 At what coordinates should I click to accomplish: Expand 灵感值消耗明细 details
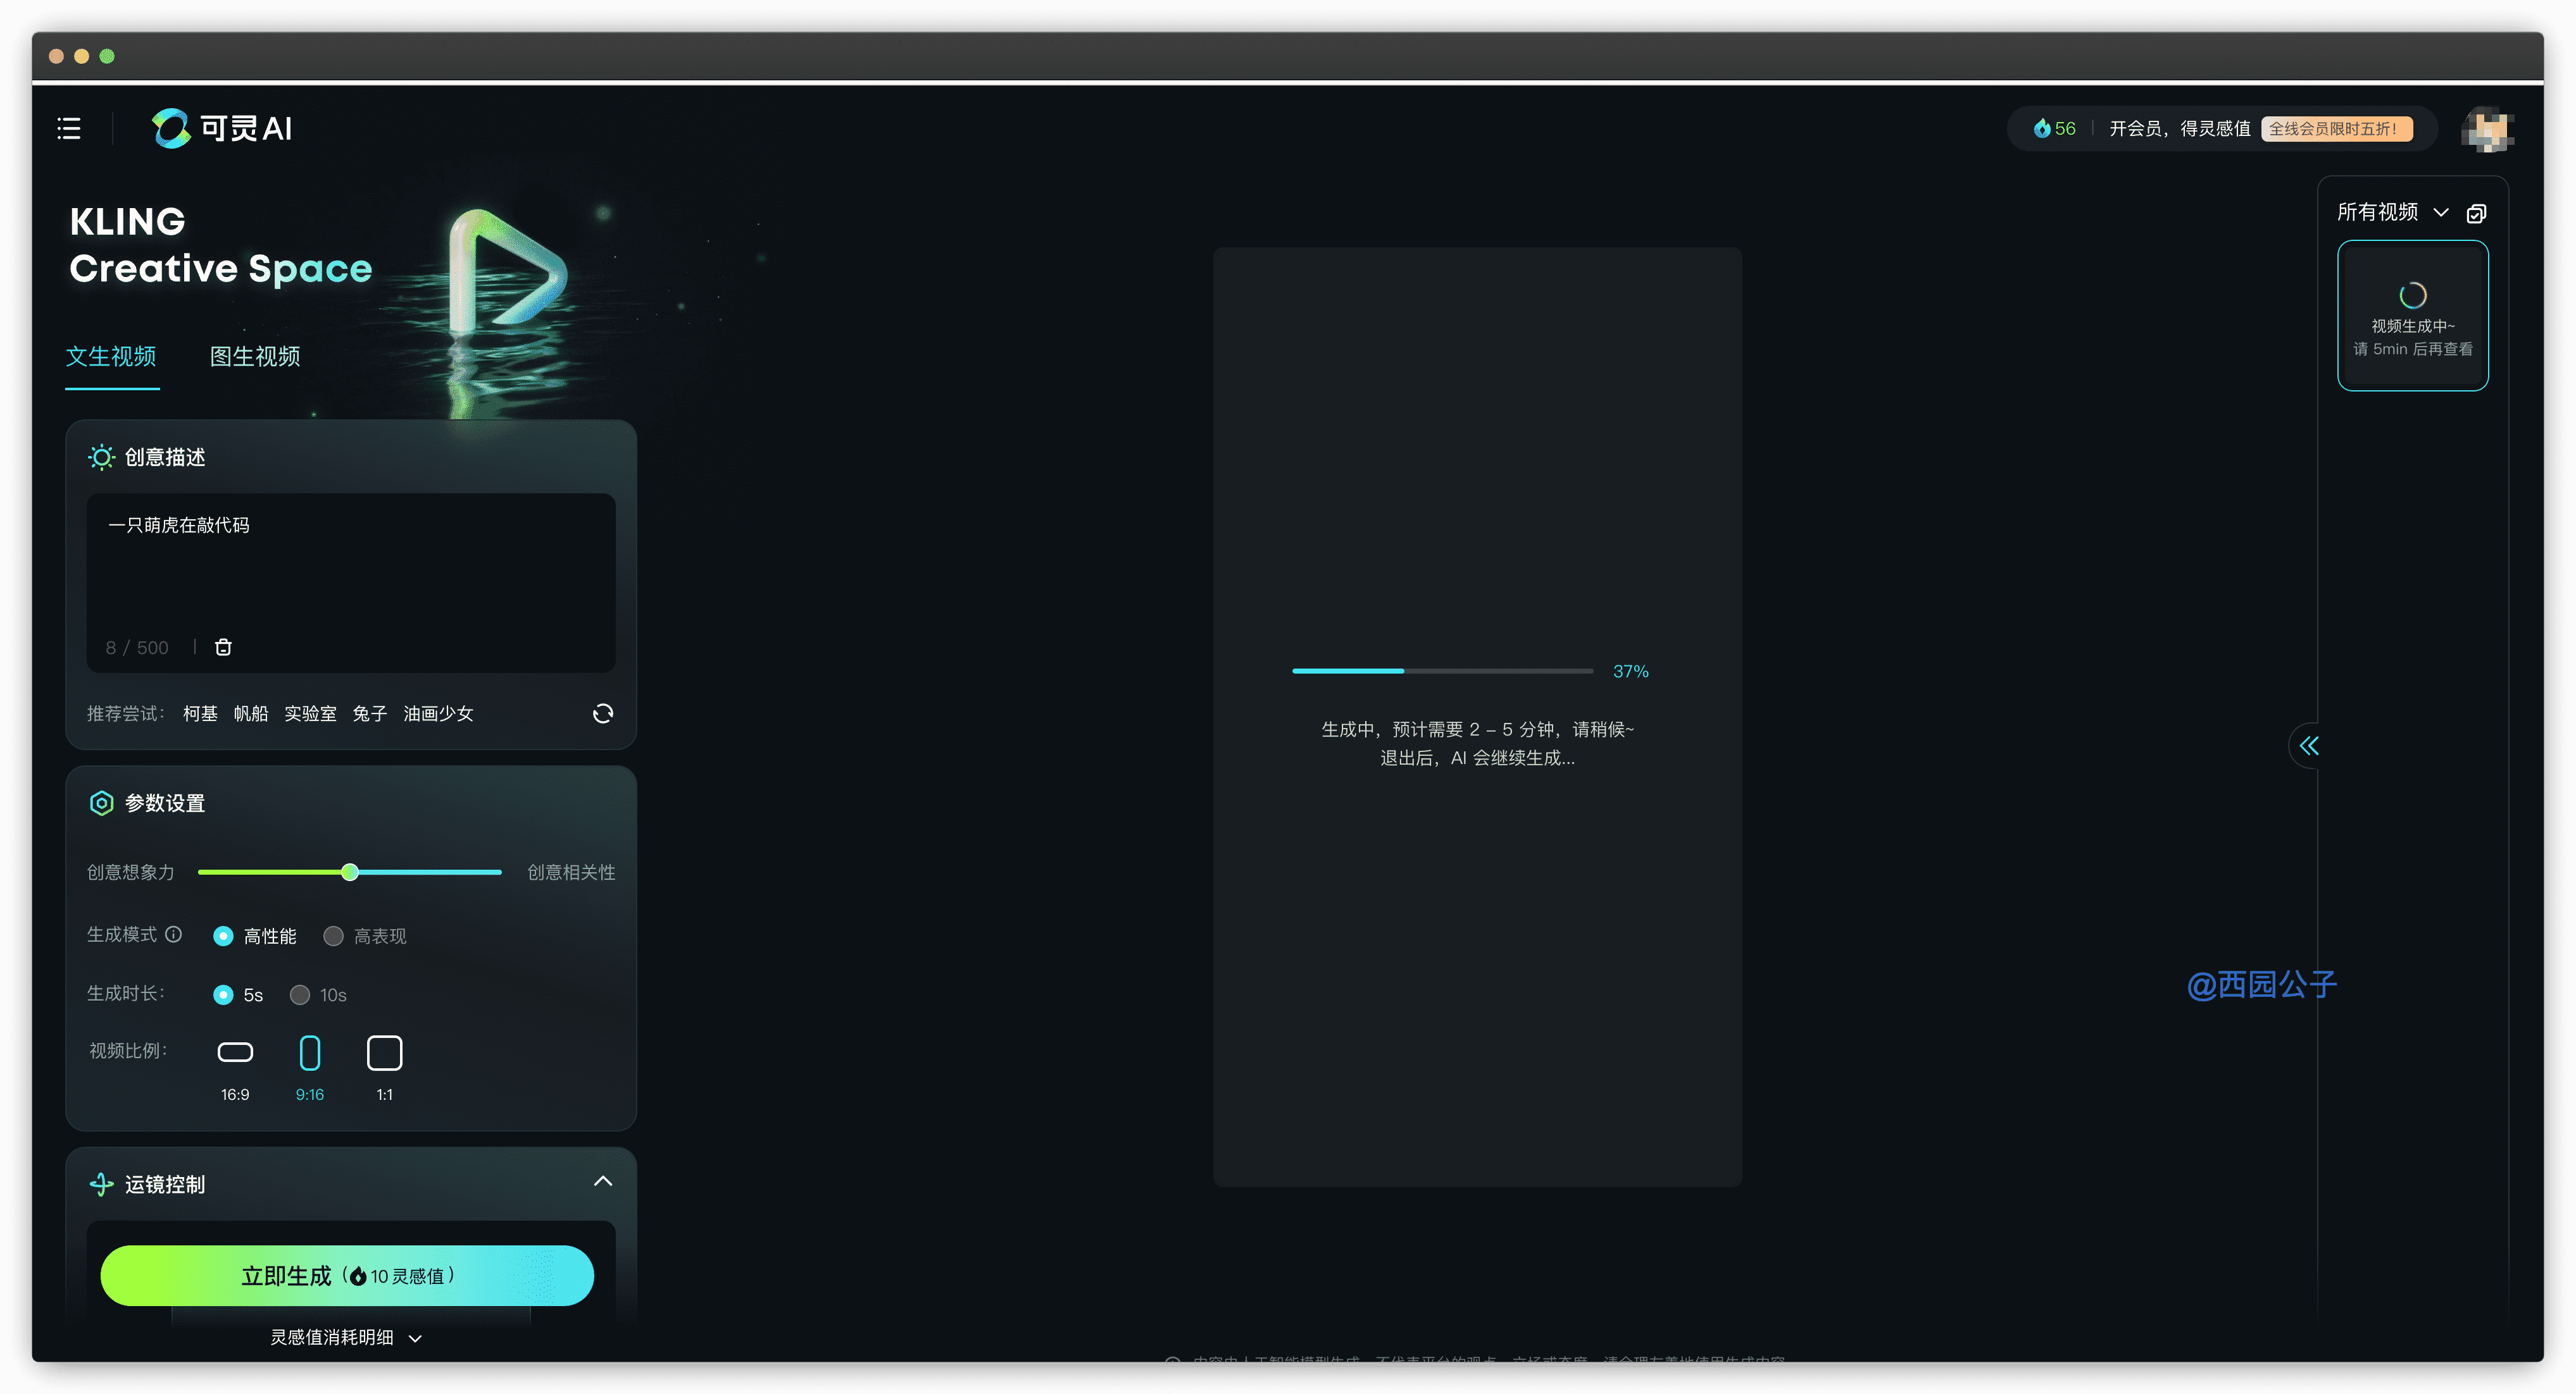click(346, 1337)
